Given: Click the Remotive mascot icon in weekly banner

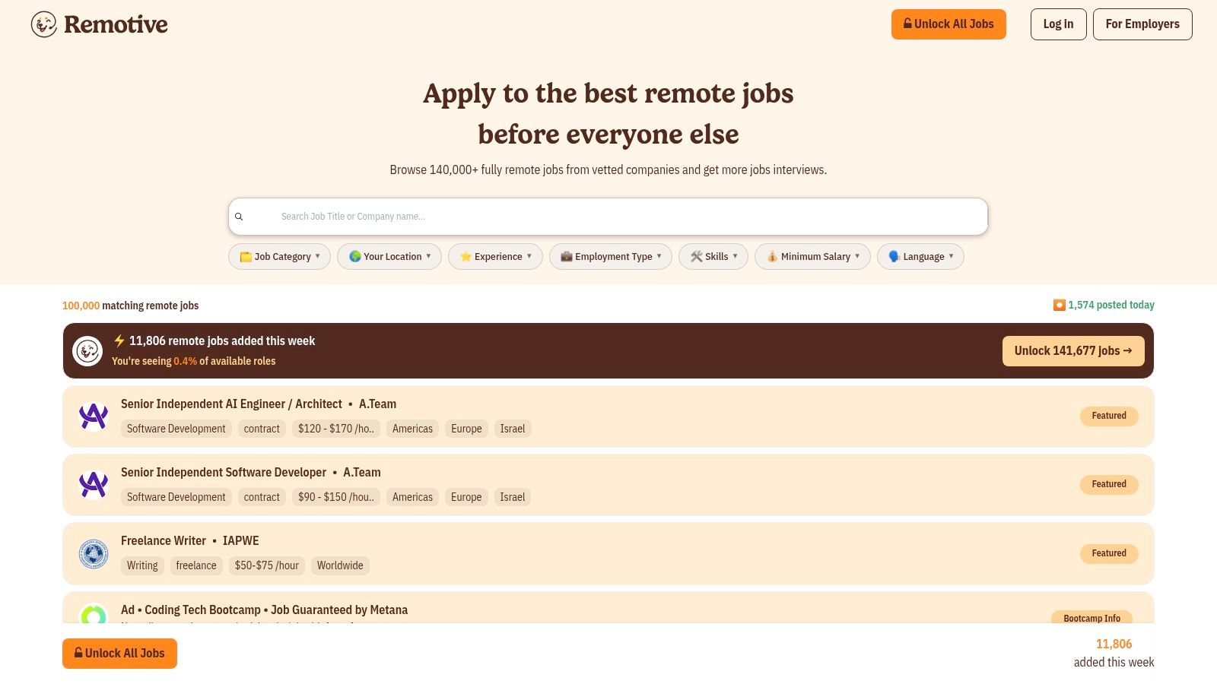Looking at the screenshot, I should click(x=87, y=351).
